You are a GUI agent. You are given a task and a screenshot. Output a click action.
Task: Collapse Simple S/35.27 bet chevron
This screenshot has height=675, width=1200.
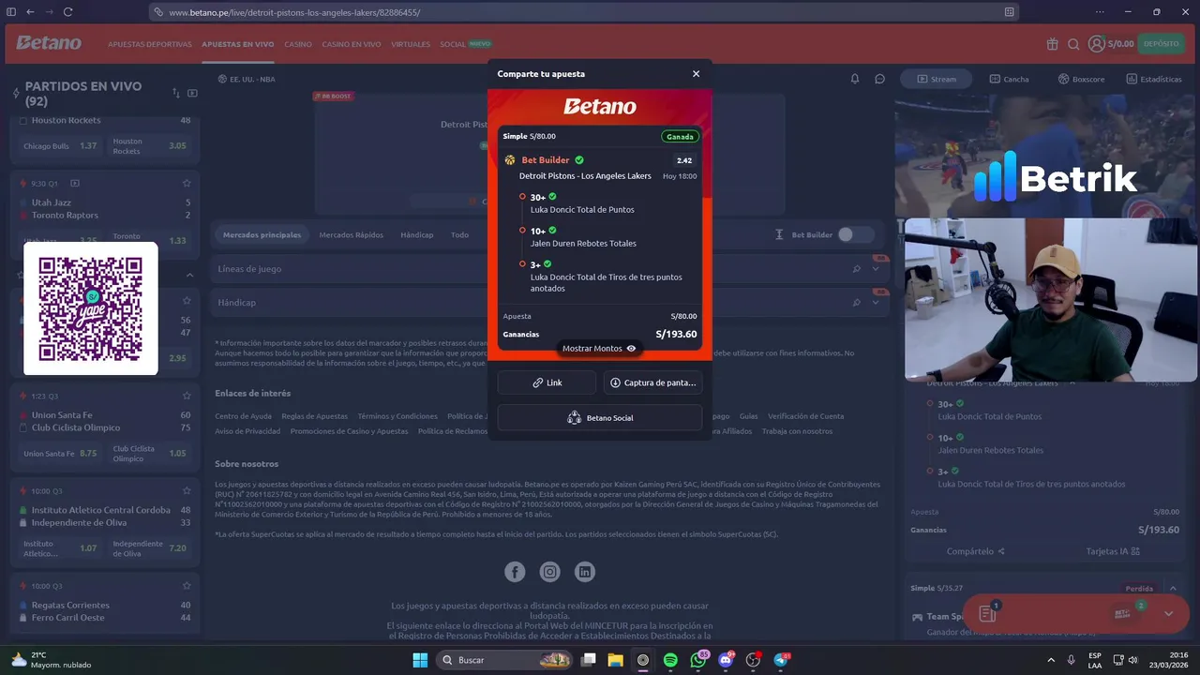[1173, 588]
